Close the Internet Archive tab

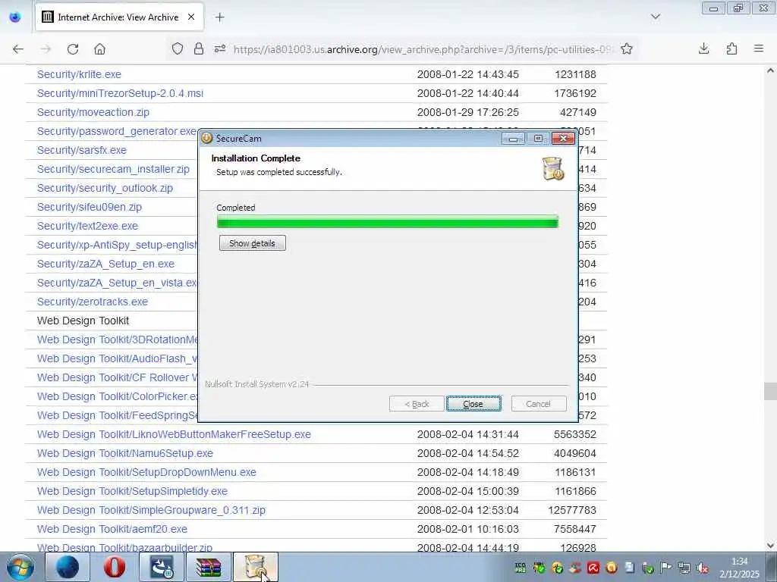190,17
